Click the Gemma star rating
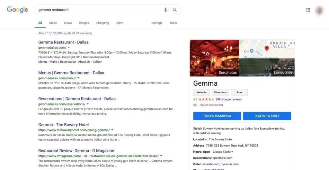Image resolution: width=329 pixels, height=170 pixels. click(x=206, y=99)
